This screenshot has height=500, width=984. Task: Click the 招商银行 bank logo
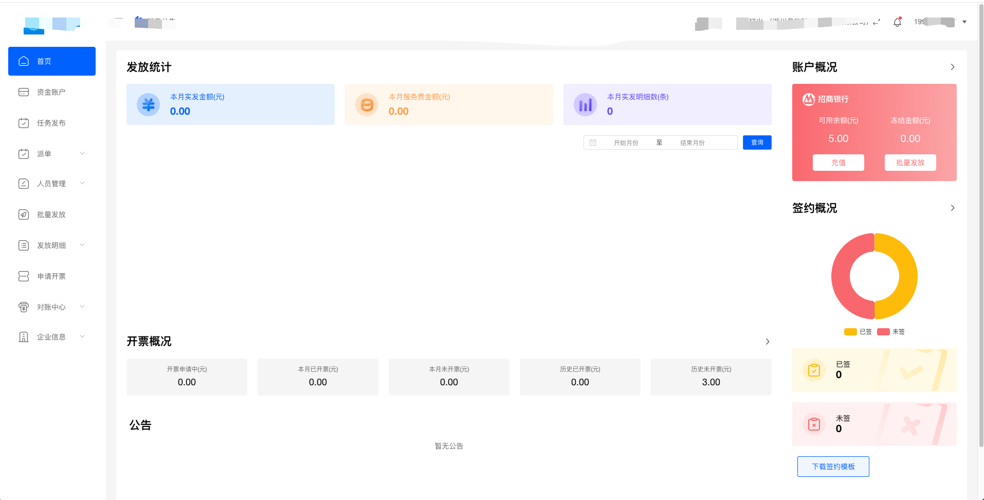point(809,99)
